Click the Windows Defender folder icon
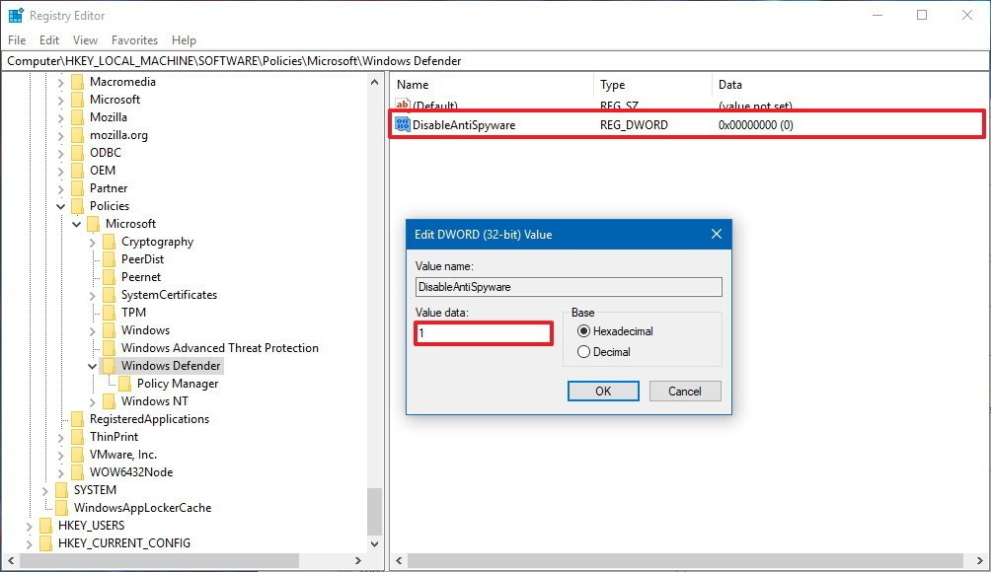 110,366
